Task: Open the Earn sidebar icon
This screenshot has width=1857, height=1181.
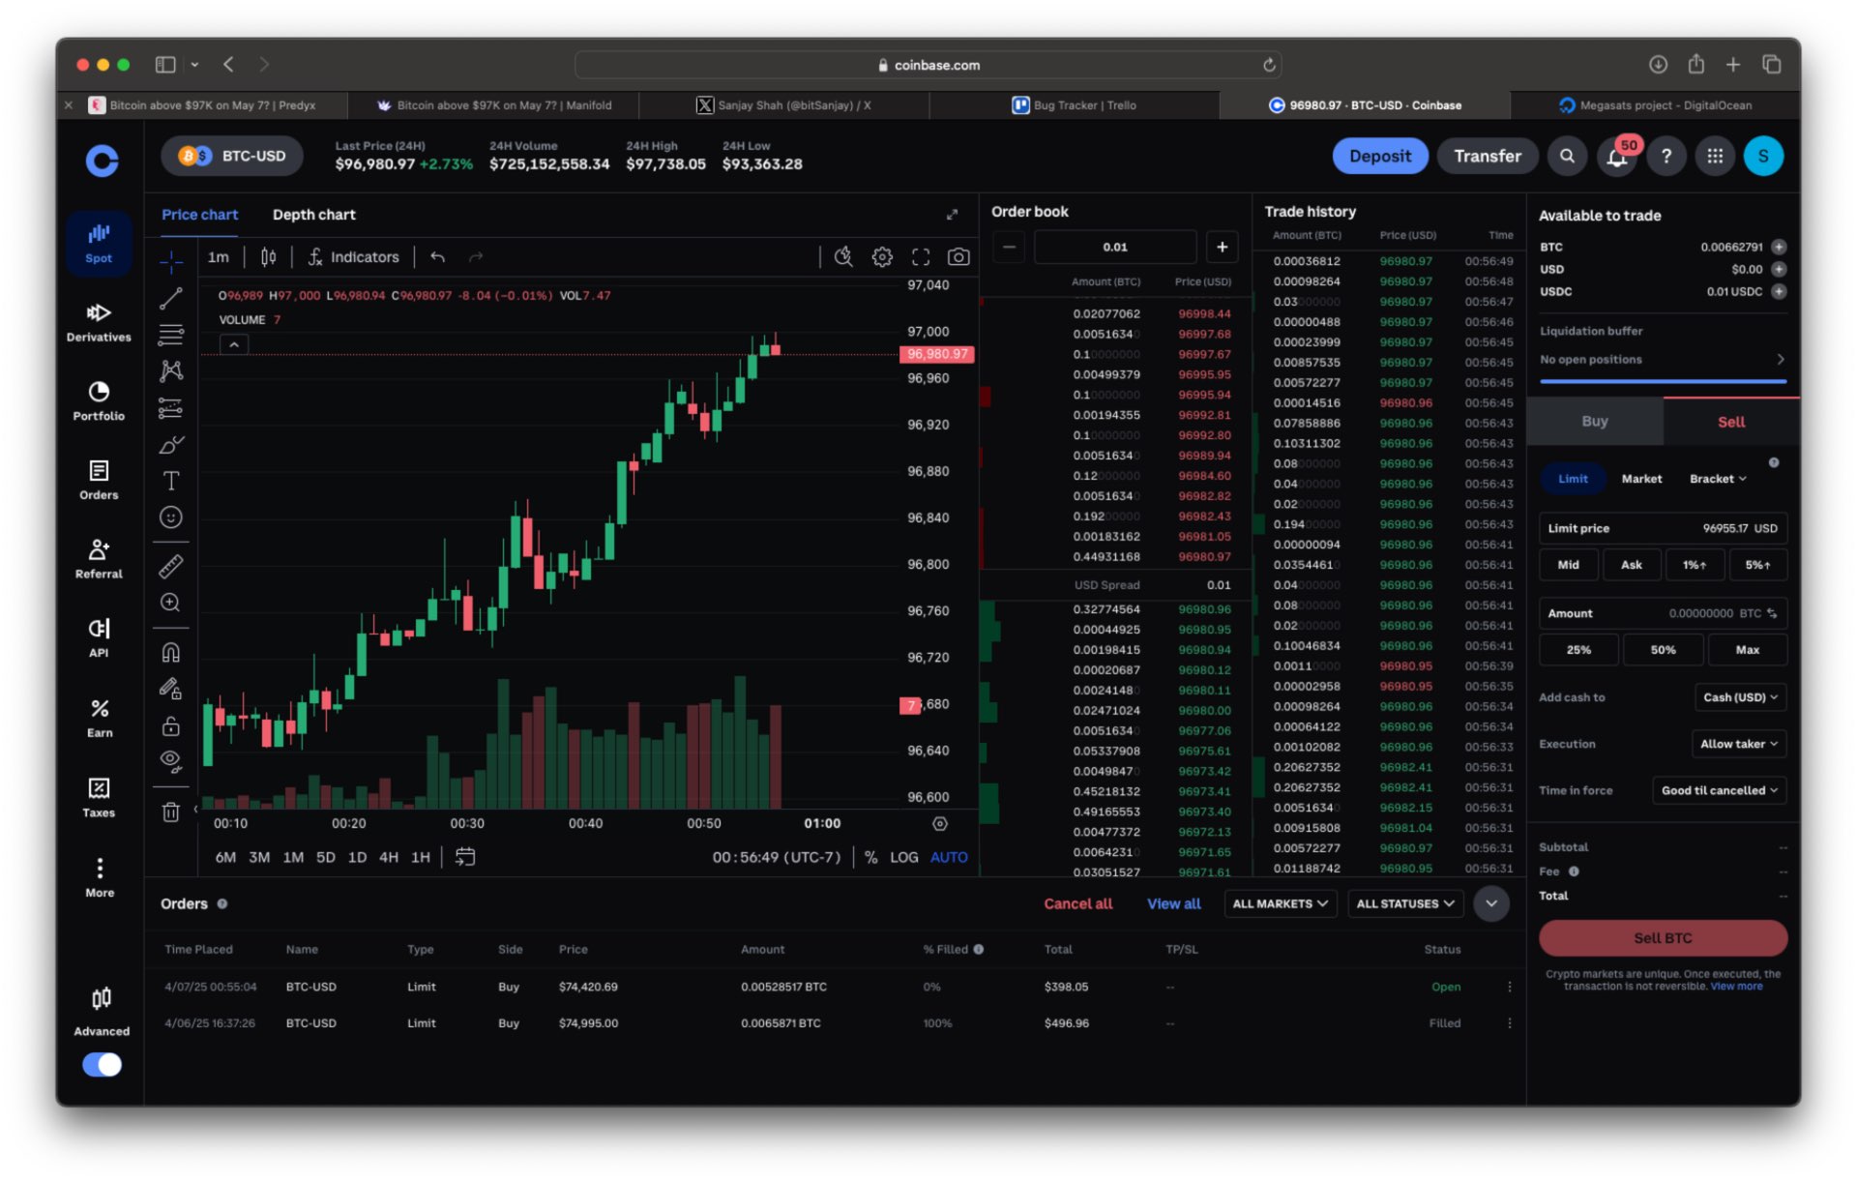Action: 99,719
